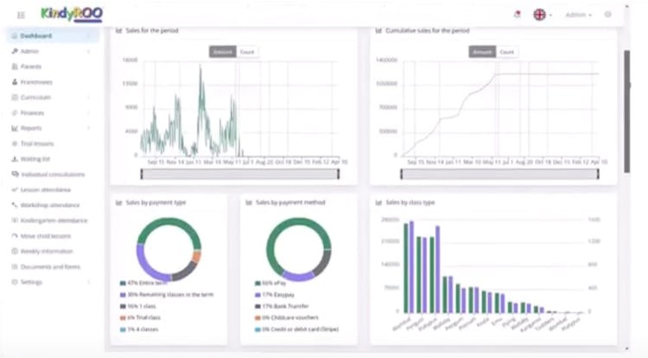
Task: Toggle the hamburger sidebar menu icon
Action: [x=21, y=16]
